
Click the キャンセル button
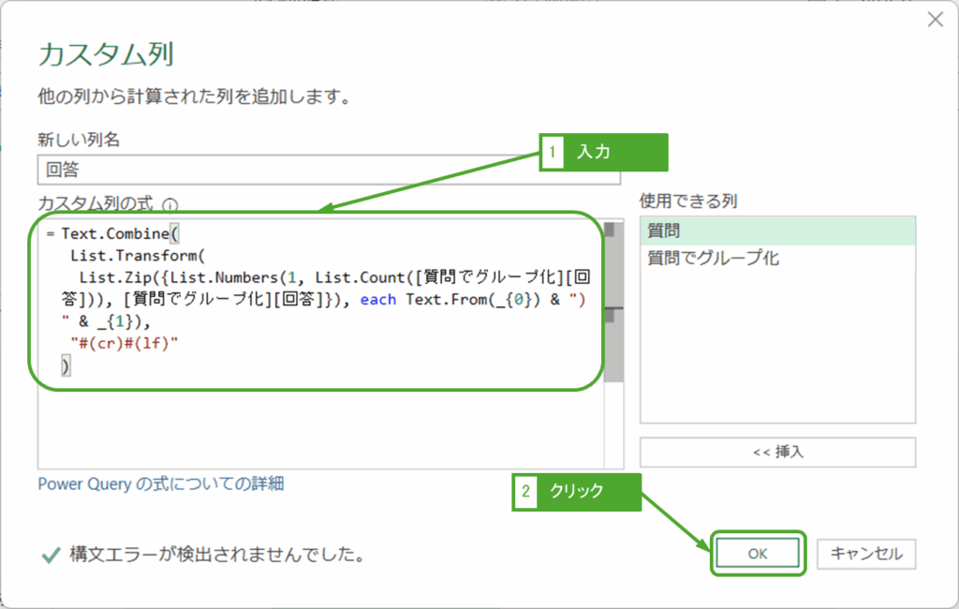tap(866, 554)
